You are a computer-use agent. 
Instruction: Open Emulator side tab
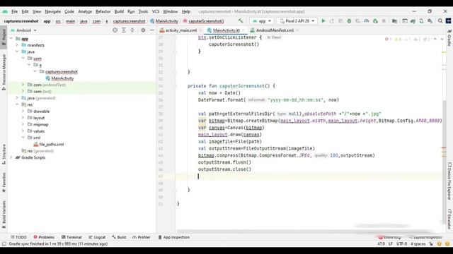click(449, 219)
